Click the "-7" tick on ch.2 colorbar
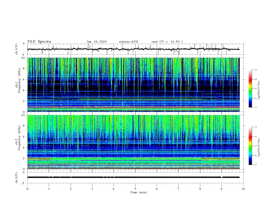 click(x=255, y=165)
